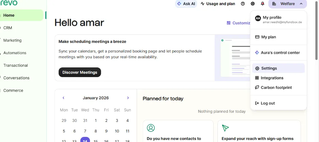Viewport: 319px width, 142px height.
Task: Click the new contacts person icon
Action: coord(151,128)
